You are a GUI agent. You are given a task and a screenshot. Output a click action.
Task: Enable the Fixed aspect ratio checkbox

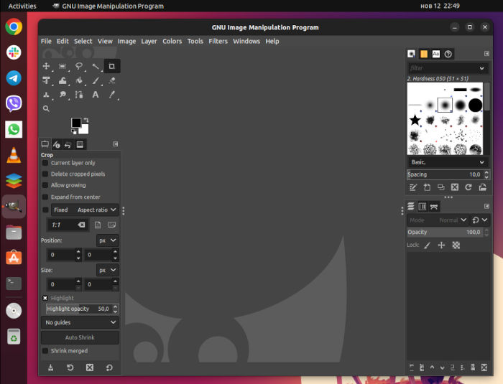pyautogui.click(x=45, y=210)
